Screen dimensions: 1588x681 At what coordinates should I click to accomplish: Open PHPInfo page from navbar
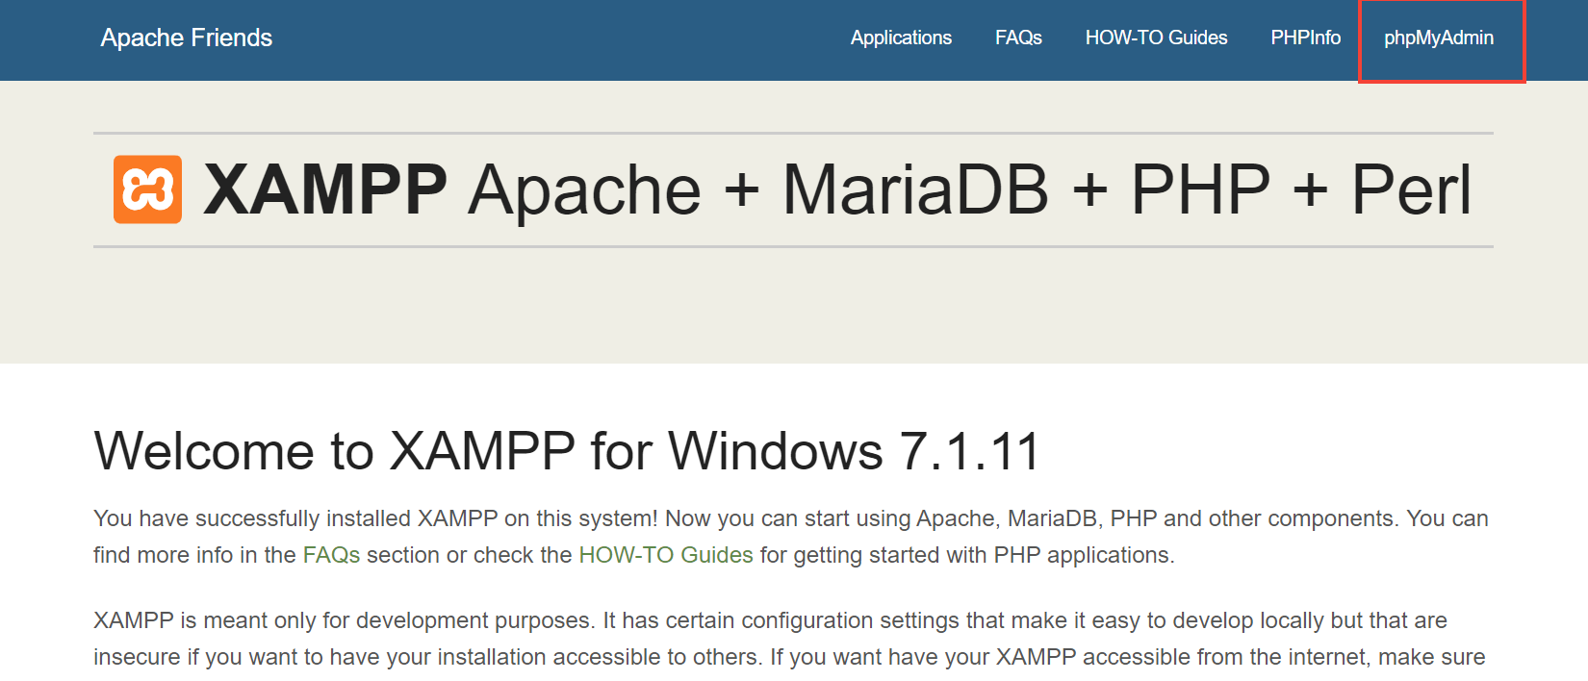click(x=1305, y=38)
